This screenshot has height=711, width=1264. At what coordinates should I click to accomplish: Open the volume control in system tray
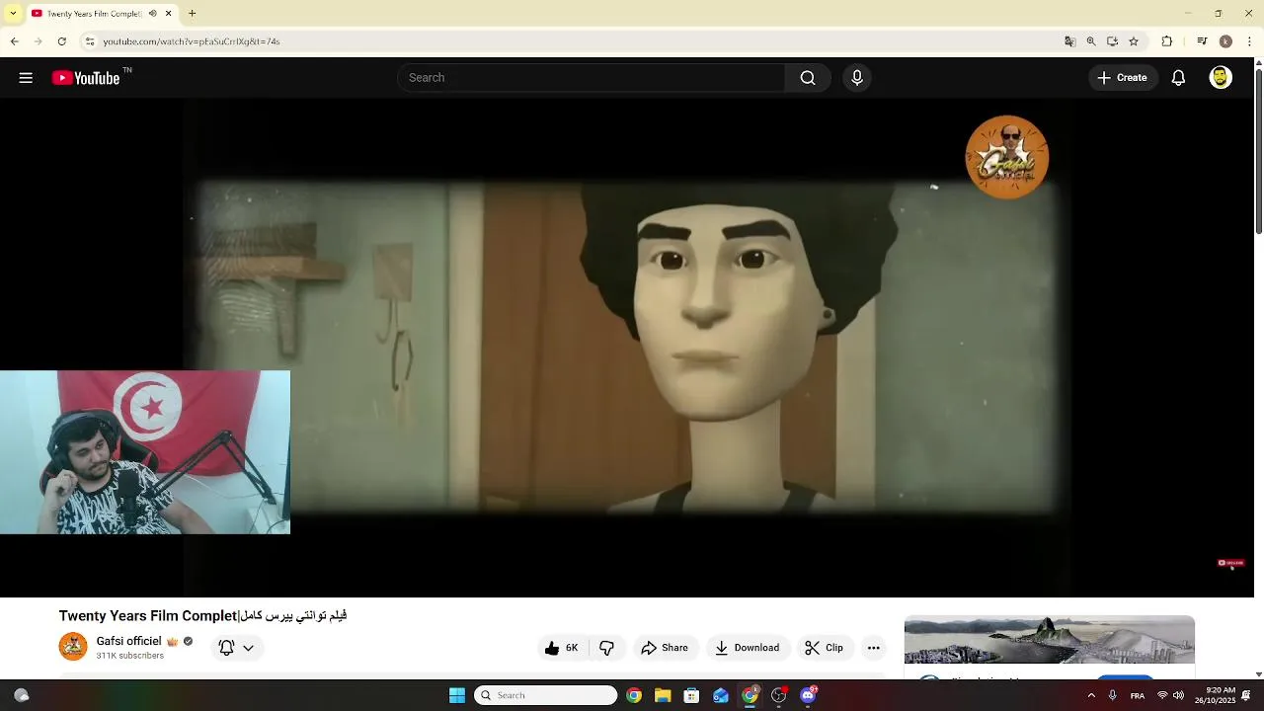1178,695
